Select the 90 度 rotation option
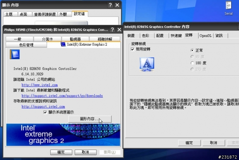239x160 pixels. 192,57
